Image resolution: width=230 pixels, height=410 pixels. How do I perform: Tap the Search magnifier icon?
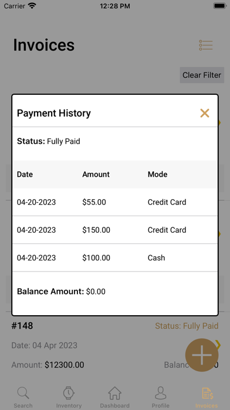coord(23,393)
